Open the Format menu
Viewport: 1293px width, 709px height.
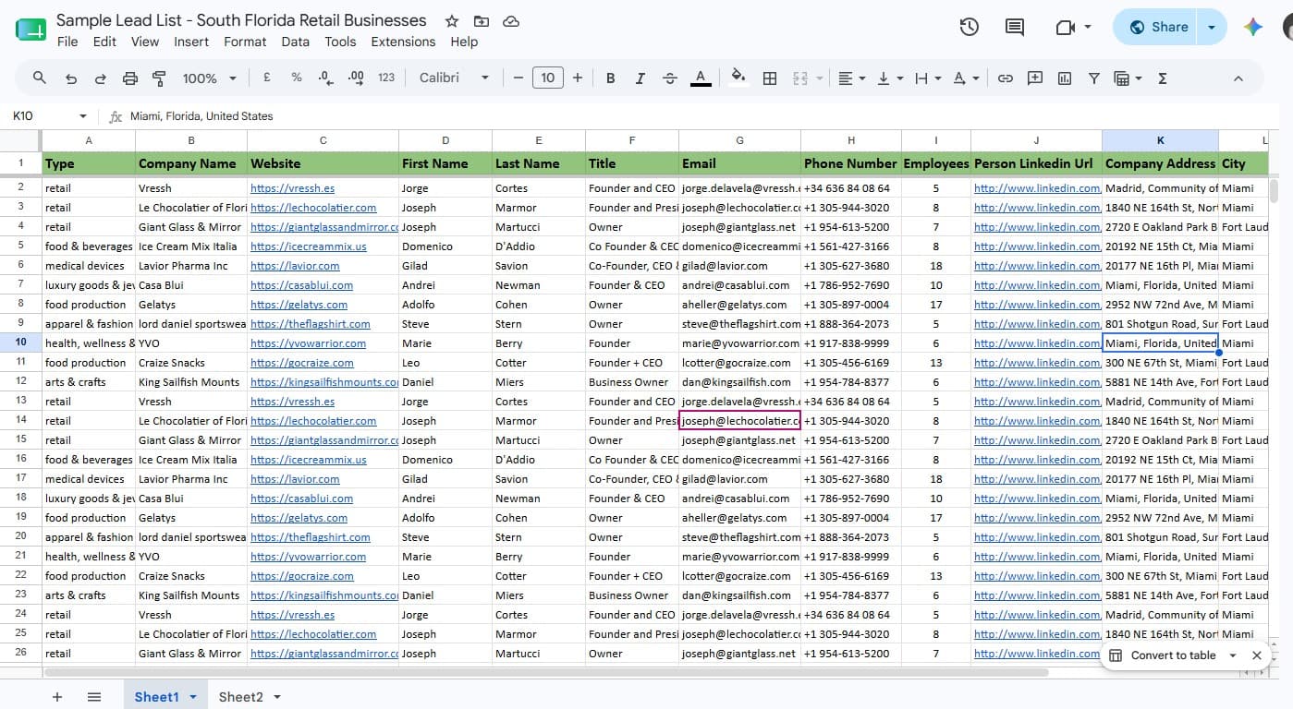pyautogui.click(x=245, y=42)
